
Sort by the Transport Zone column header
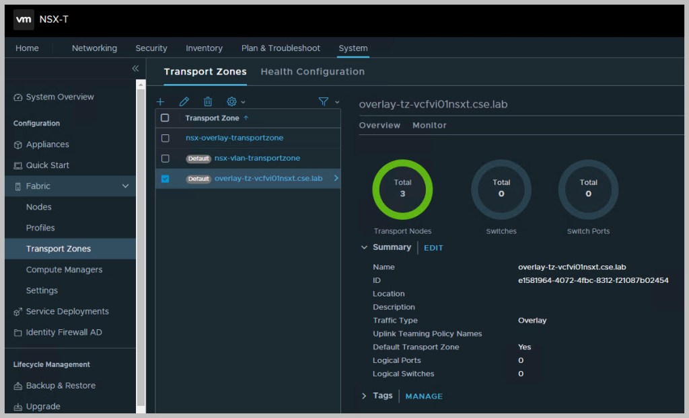(212, 118)
